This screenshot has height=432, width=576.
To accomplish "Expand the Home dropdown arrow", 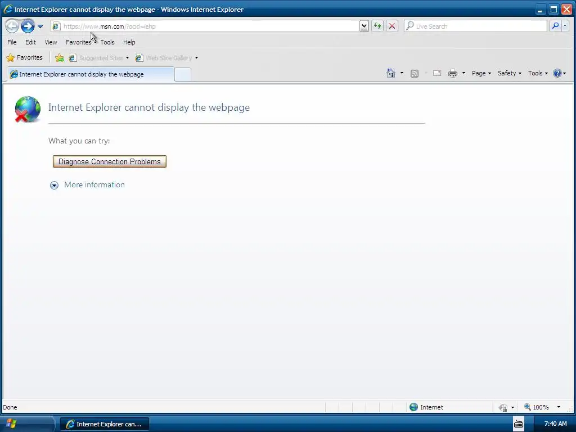I will [x=402, y=73].
